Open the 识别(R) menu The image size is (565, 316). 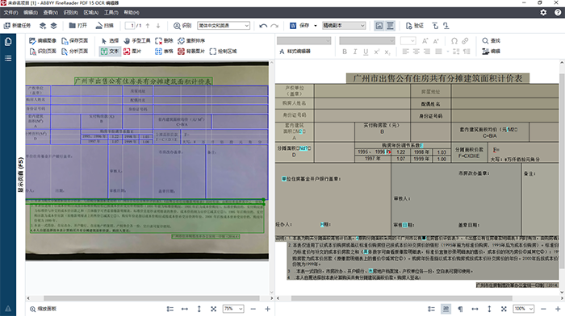71,13
